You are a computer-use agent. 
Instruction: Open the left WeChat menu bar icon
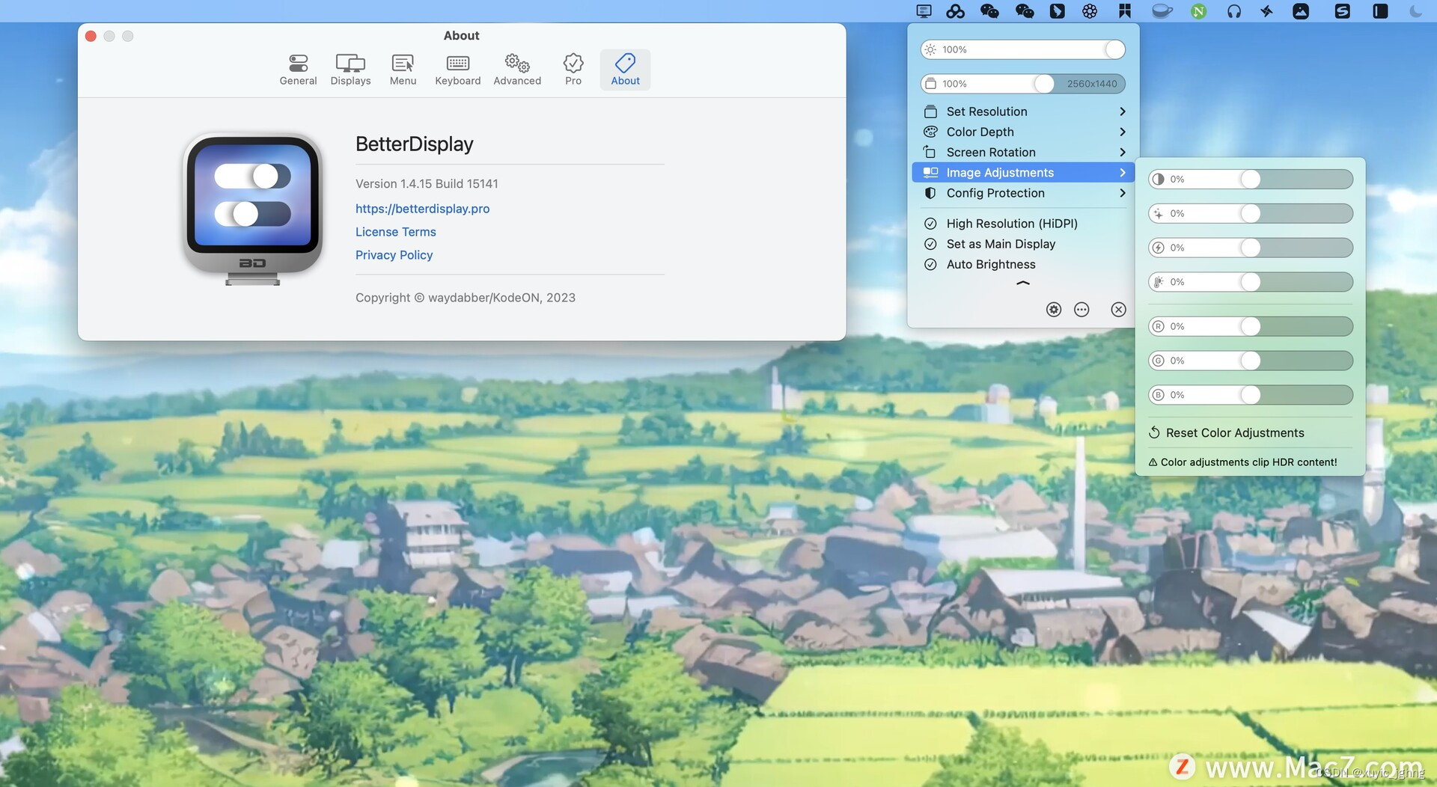pos(989,11)
